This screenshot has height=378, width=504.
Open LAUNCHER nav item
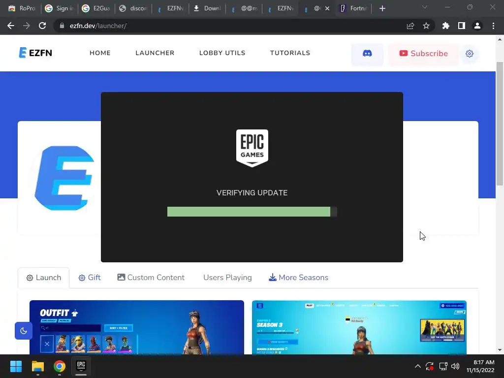tap(155, 53)
